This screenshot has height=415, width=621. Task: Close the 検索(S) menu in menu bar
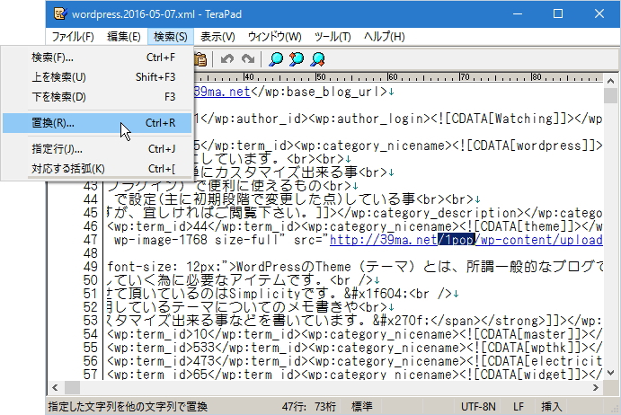(170, 37)
